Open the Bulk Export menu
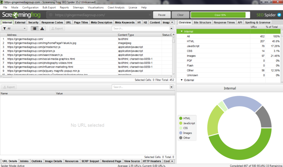Image resolution: width=283 pixels, height=167 pixels. (49, 7)
